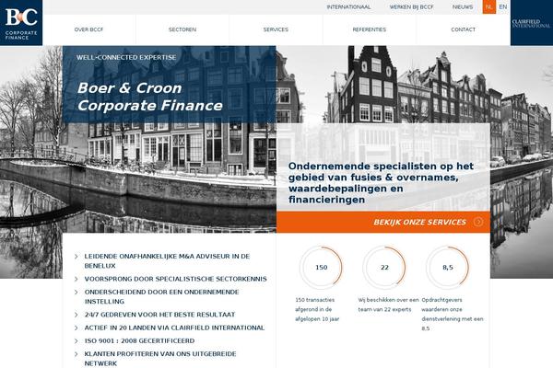Click caption 'Wij beschikken over een team van 22 experts'
Viewport: 553px width, 368px height.
(388, 305)
